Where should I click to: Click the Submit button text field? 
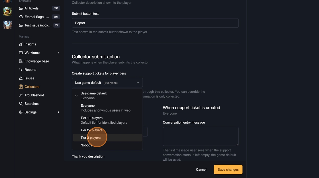click(x=155, y=23)
